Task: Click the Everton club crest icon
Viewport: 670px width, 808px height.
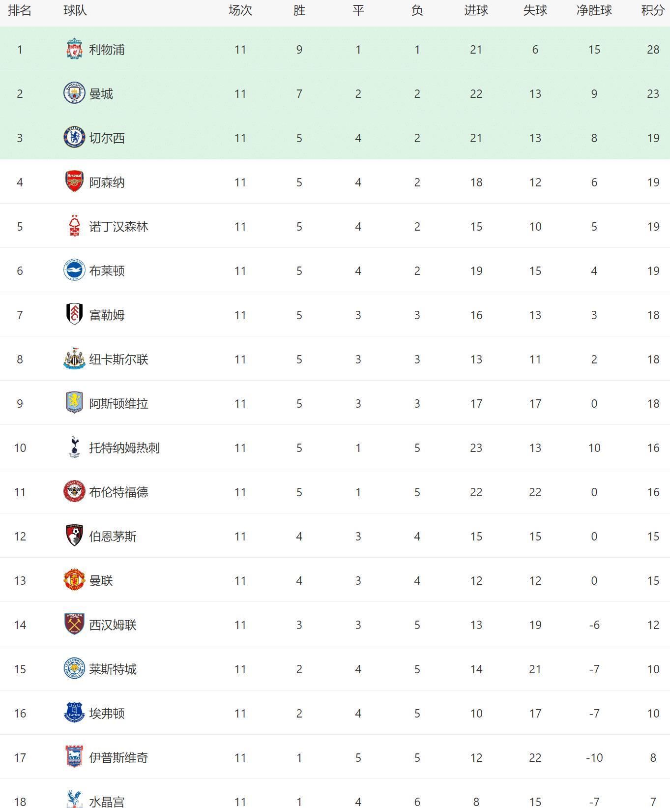Action: point(74,713)
